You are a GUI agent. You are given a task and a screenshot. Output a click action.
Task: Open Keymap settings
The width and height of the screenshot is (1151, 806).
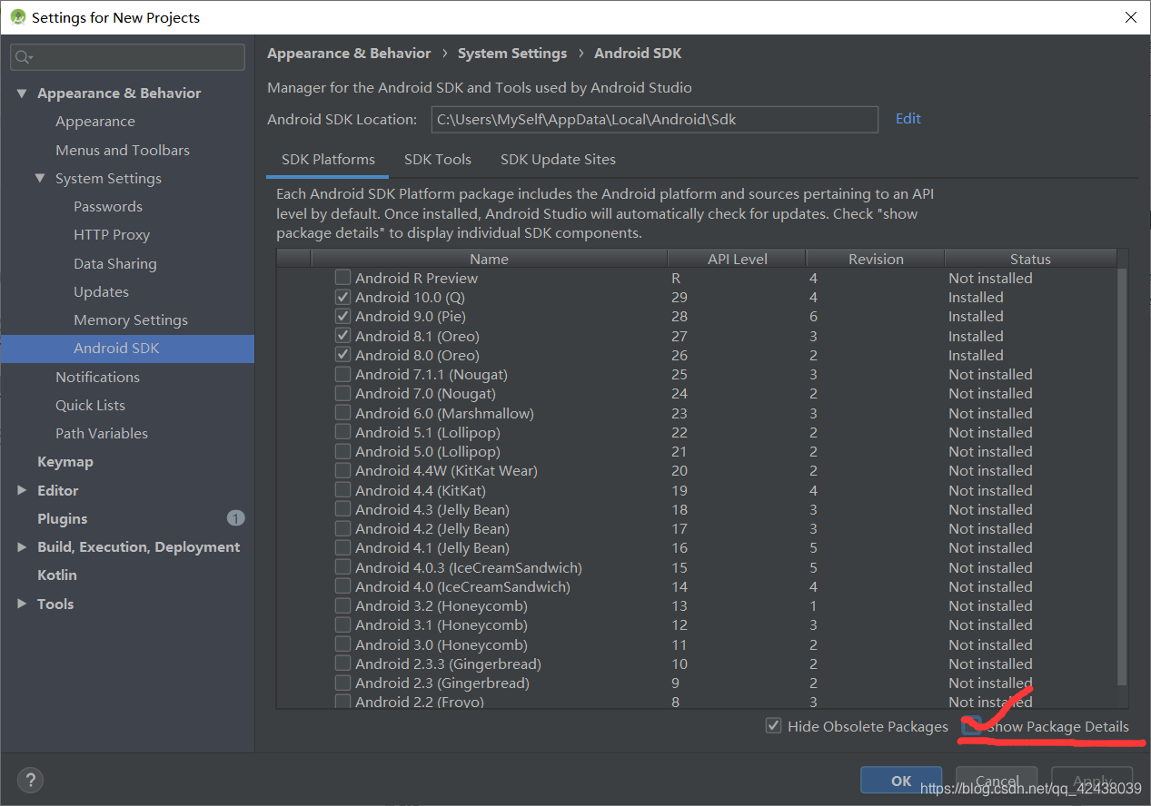coord(65,462)
